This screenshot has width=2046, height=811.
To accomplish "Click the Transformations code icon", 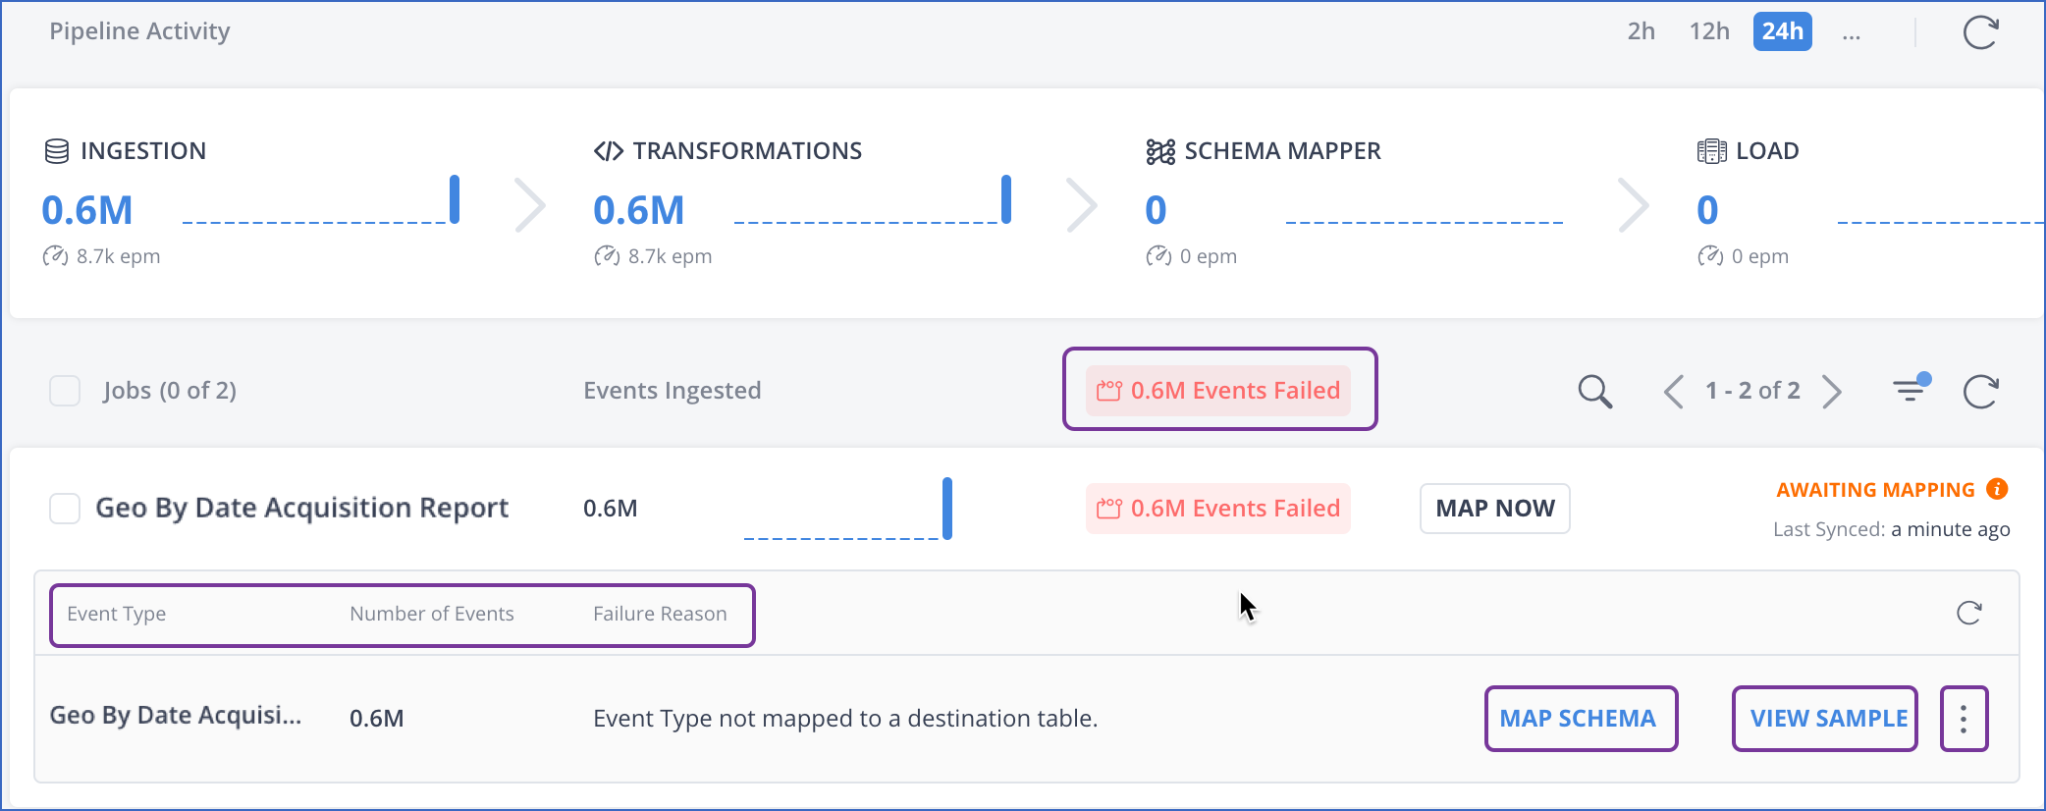I will (x=608, y=151).
